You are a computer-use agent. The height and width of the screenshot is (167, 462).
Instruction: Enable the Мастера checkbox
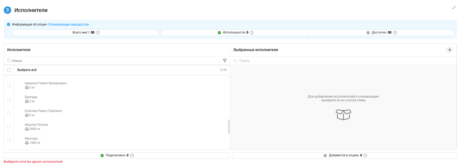point(9,141)
